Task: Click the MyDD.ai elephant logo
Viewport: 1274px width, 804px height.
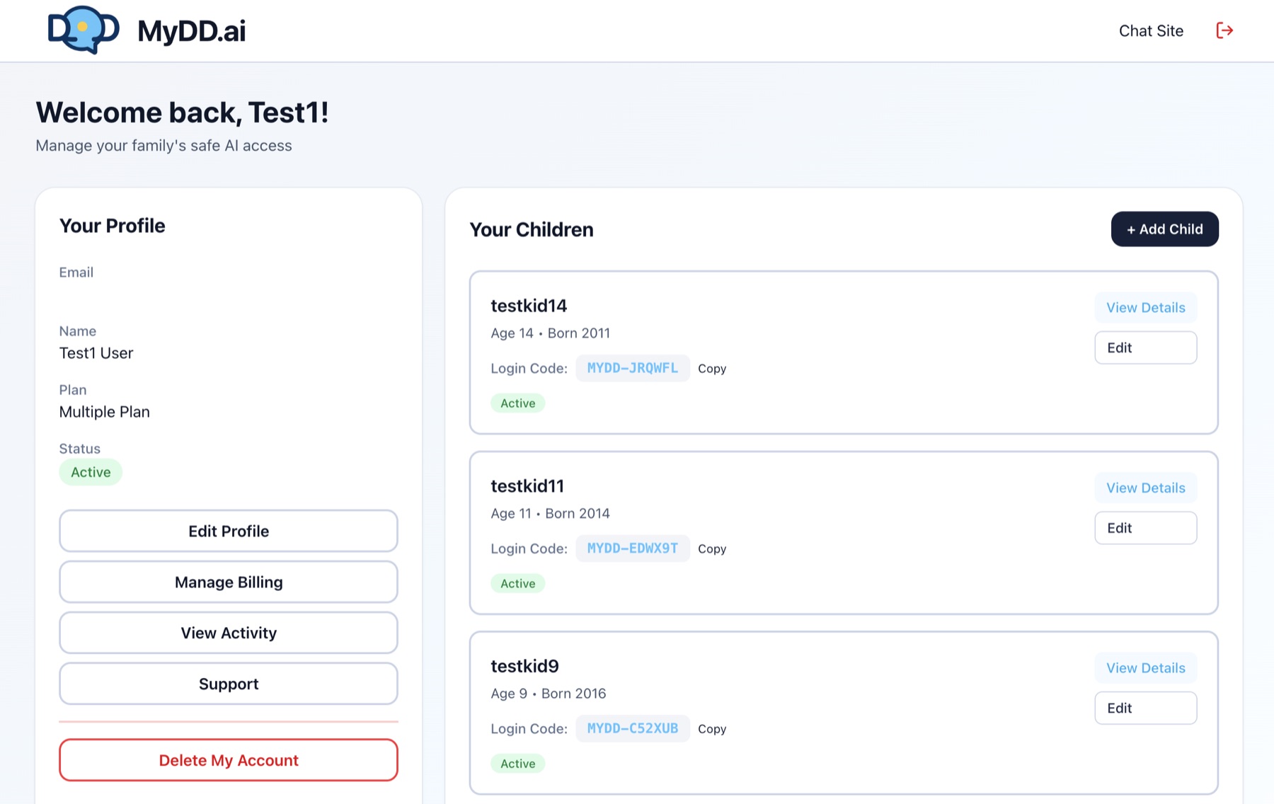Action: pos(82,30)
